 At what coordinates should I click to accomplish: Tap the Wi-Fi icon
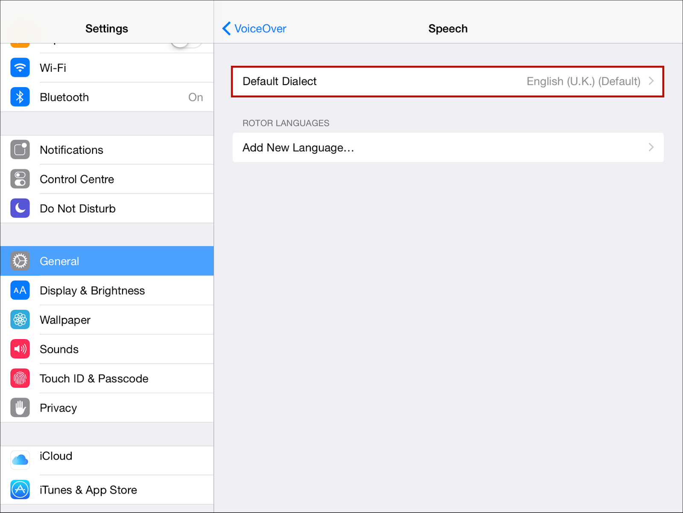pyautogui.click(x=20, y=67)
